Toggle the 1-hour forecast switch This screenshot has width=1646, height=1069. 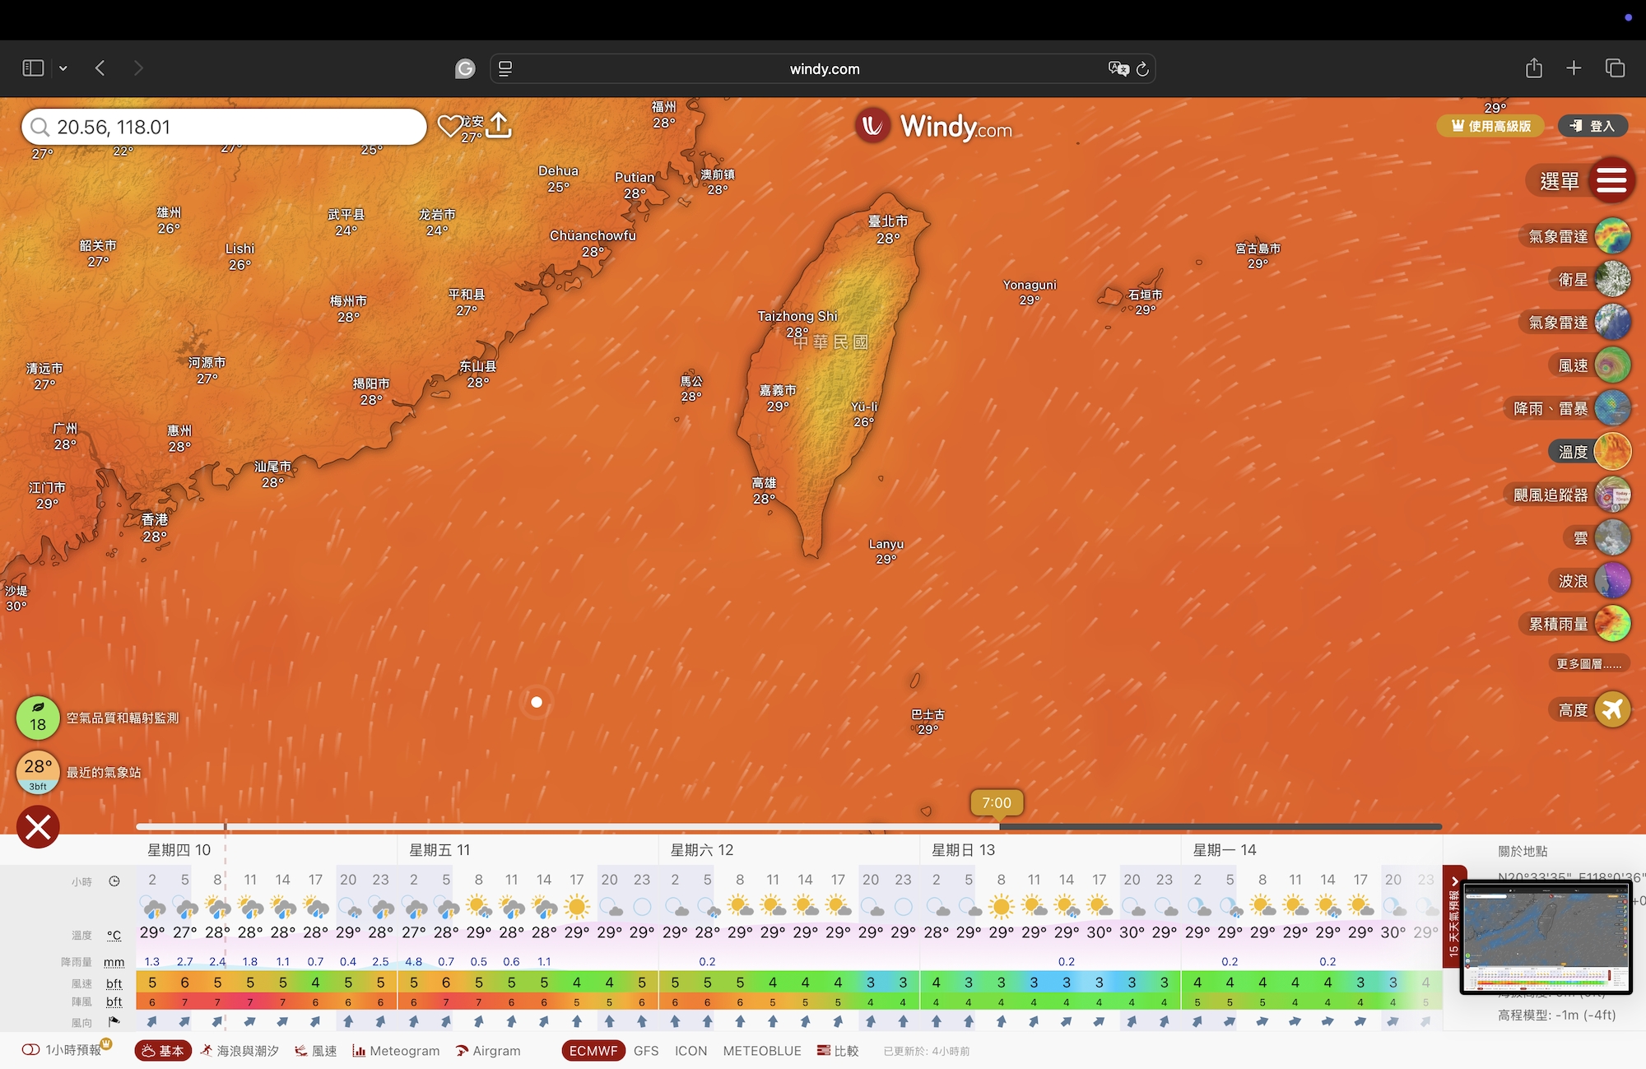pos(31,1050)
